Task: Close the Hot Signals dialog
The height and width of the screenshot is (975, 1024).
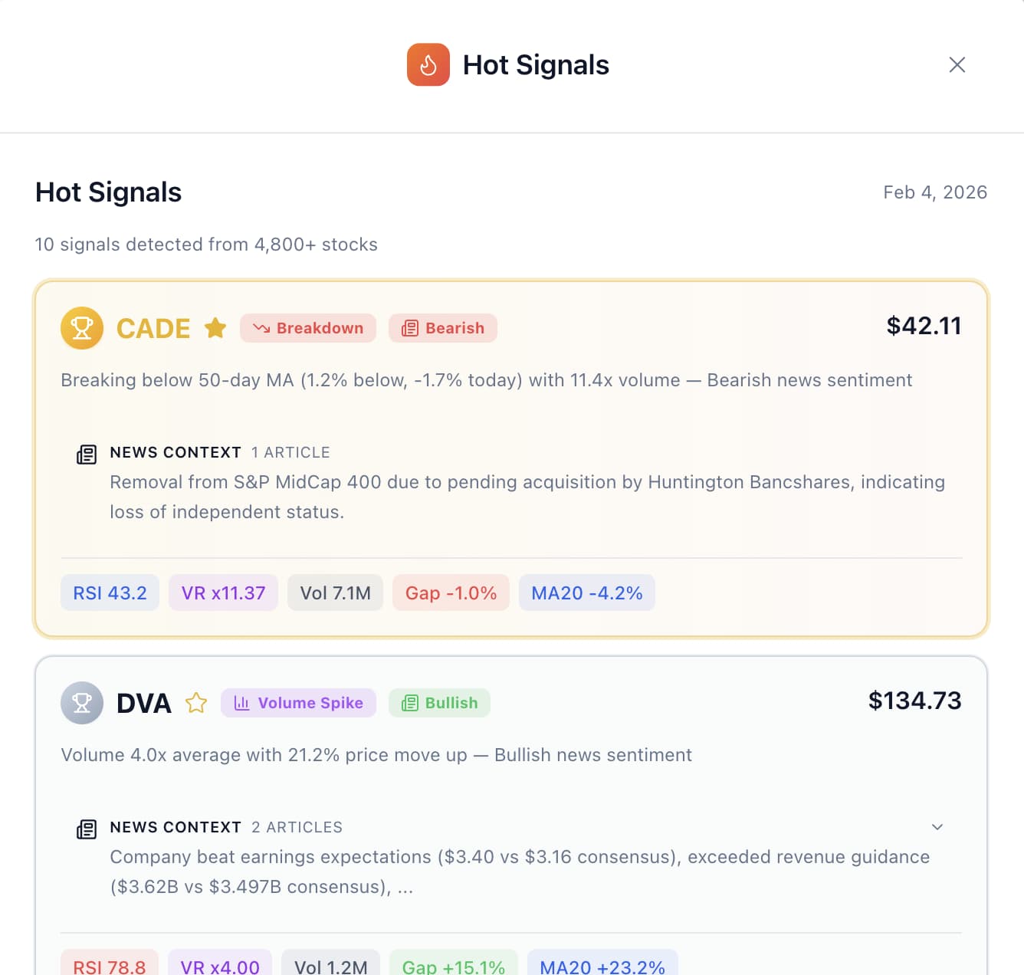Action: click(x=957, y=64)
